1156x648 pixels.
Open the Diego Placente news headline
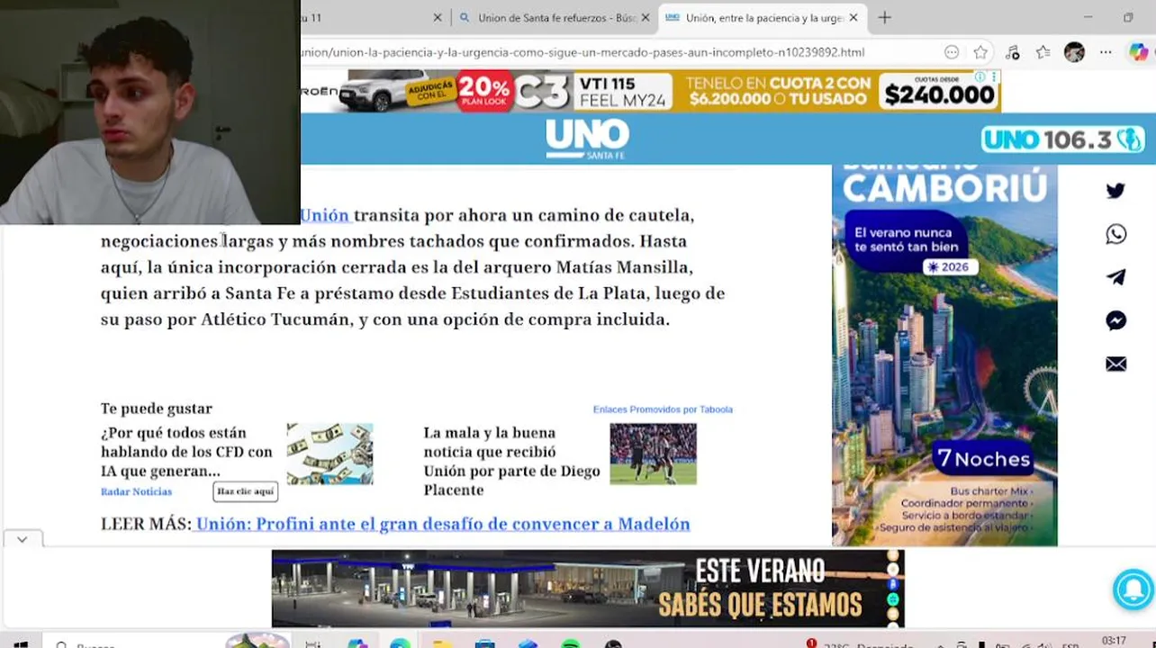[511, 462]
